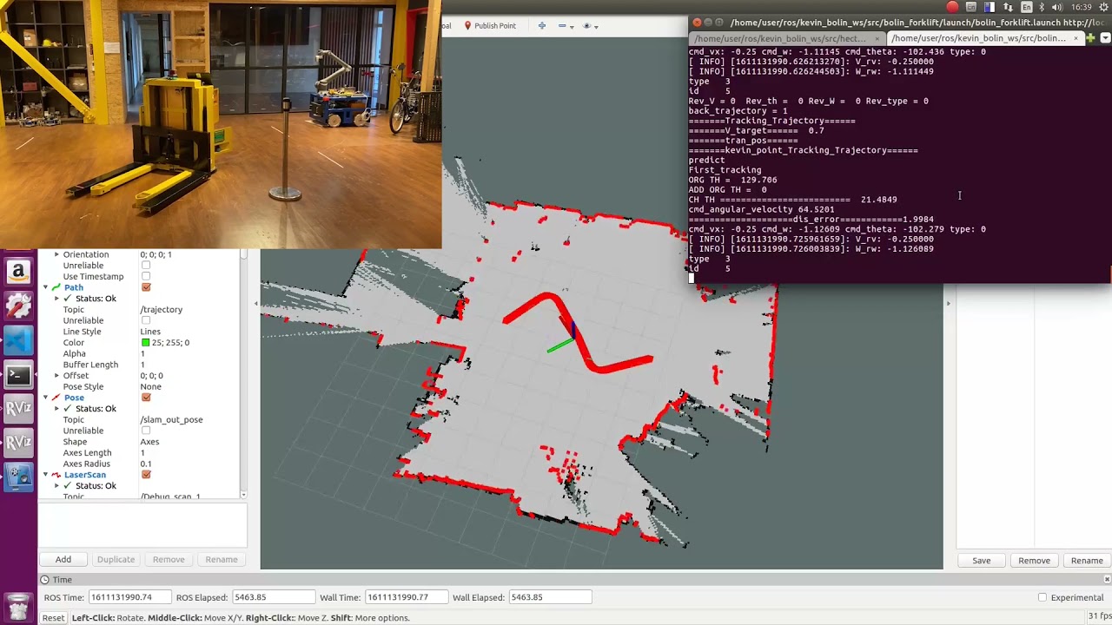Open the terminal tab list dropdown
This screenshot has width=1112, height=625.
(x=1105, y=38)
